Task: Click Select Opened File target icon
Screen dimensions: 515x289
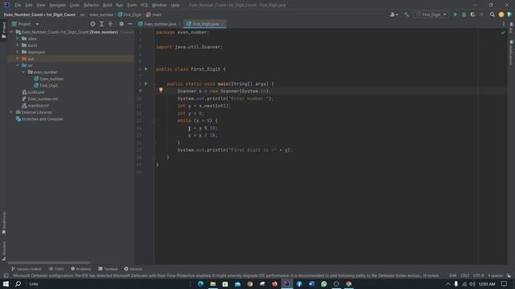Action: coord(93,24)
